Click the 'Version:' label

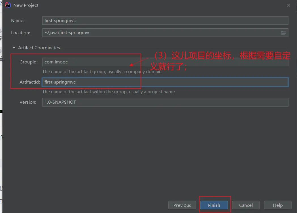coord(28,102)
